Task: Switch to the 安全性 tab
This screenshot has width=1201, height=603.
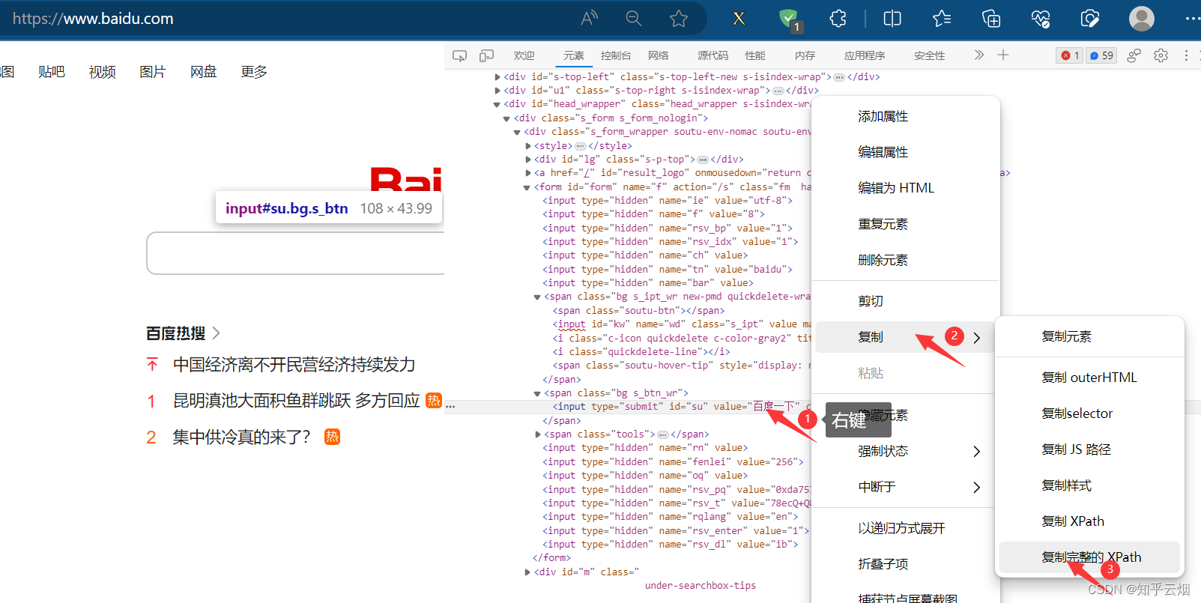Action: pyautogui.click(x=930, y=55)
